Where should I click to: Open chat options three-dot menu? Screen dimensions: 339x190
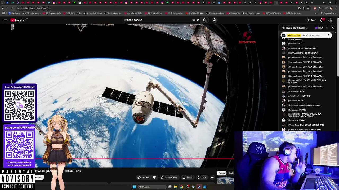coord(327,28)
